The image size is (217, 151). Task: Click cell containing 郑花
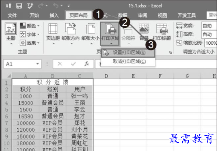(79, 123)
